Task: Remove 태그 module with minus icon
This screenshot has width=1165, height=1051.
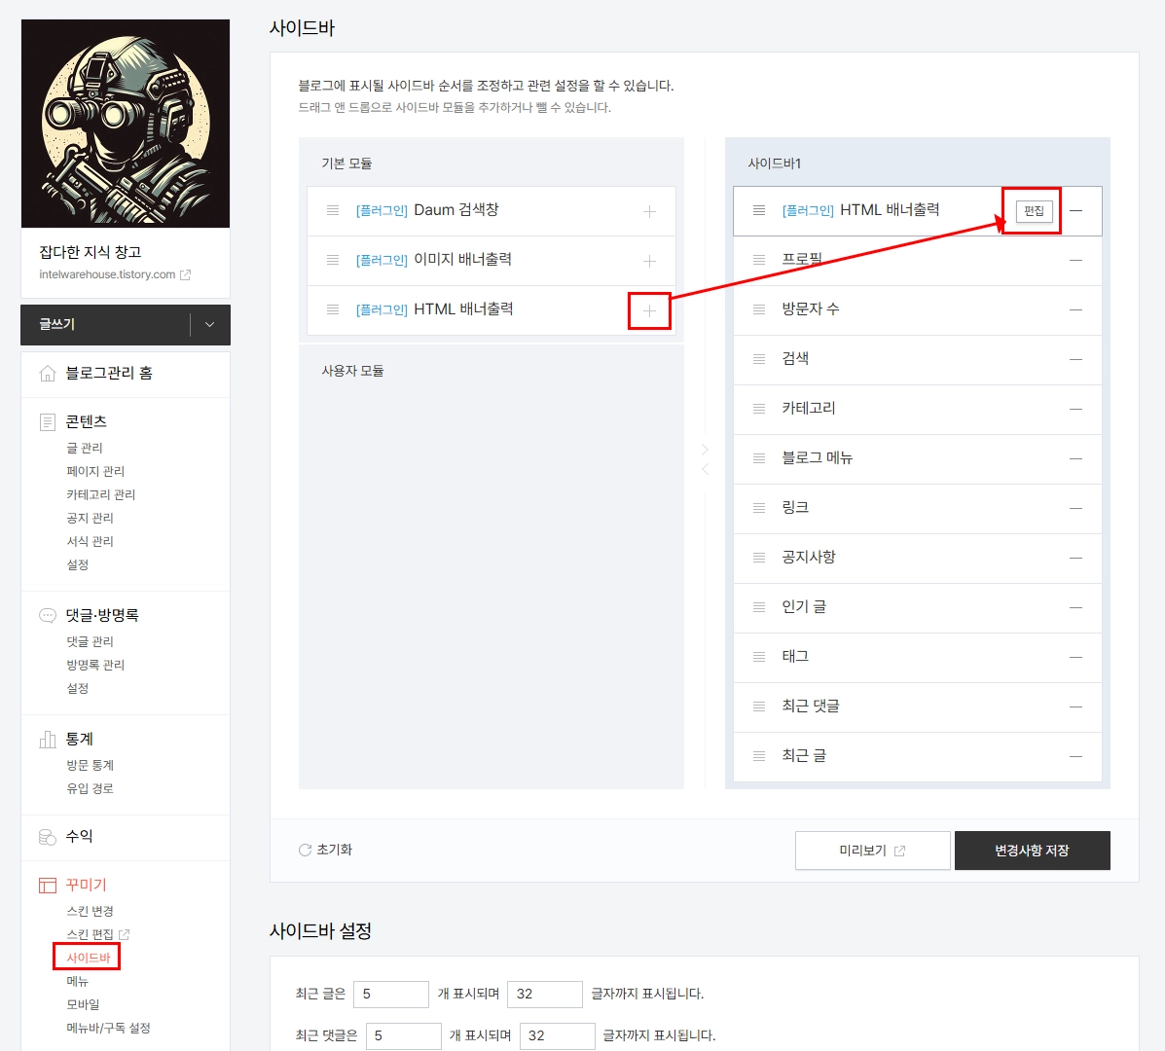Action: 1075,656
